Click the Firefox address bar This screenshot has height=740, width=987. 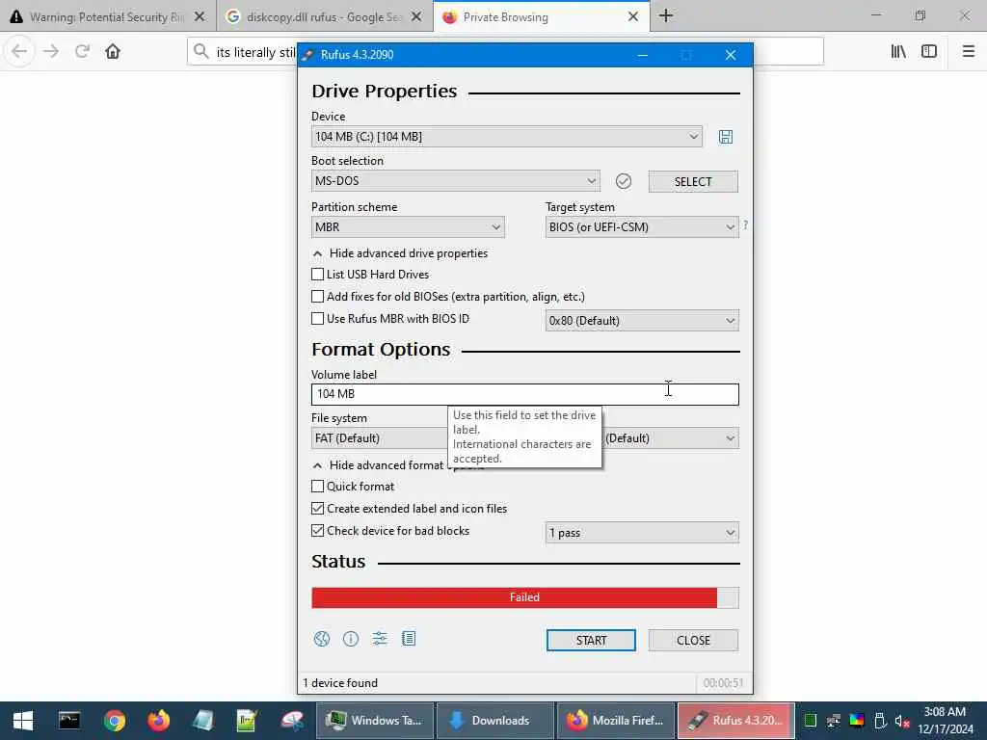[x=505, y=52]
